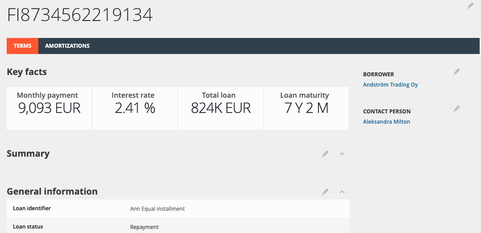Switch to the Terms tab

pyautogui.click(x=22, y=46)
